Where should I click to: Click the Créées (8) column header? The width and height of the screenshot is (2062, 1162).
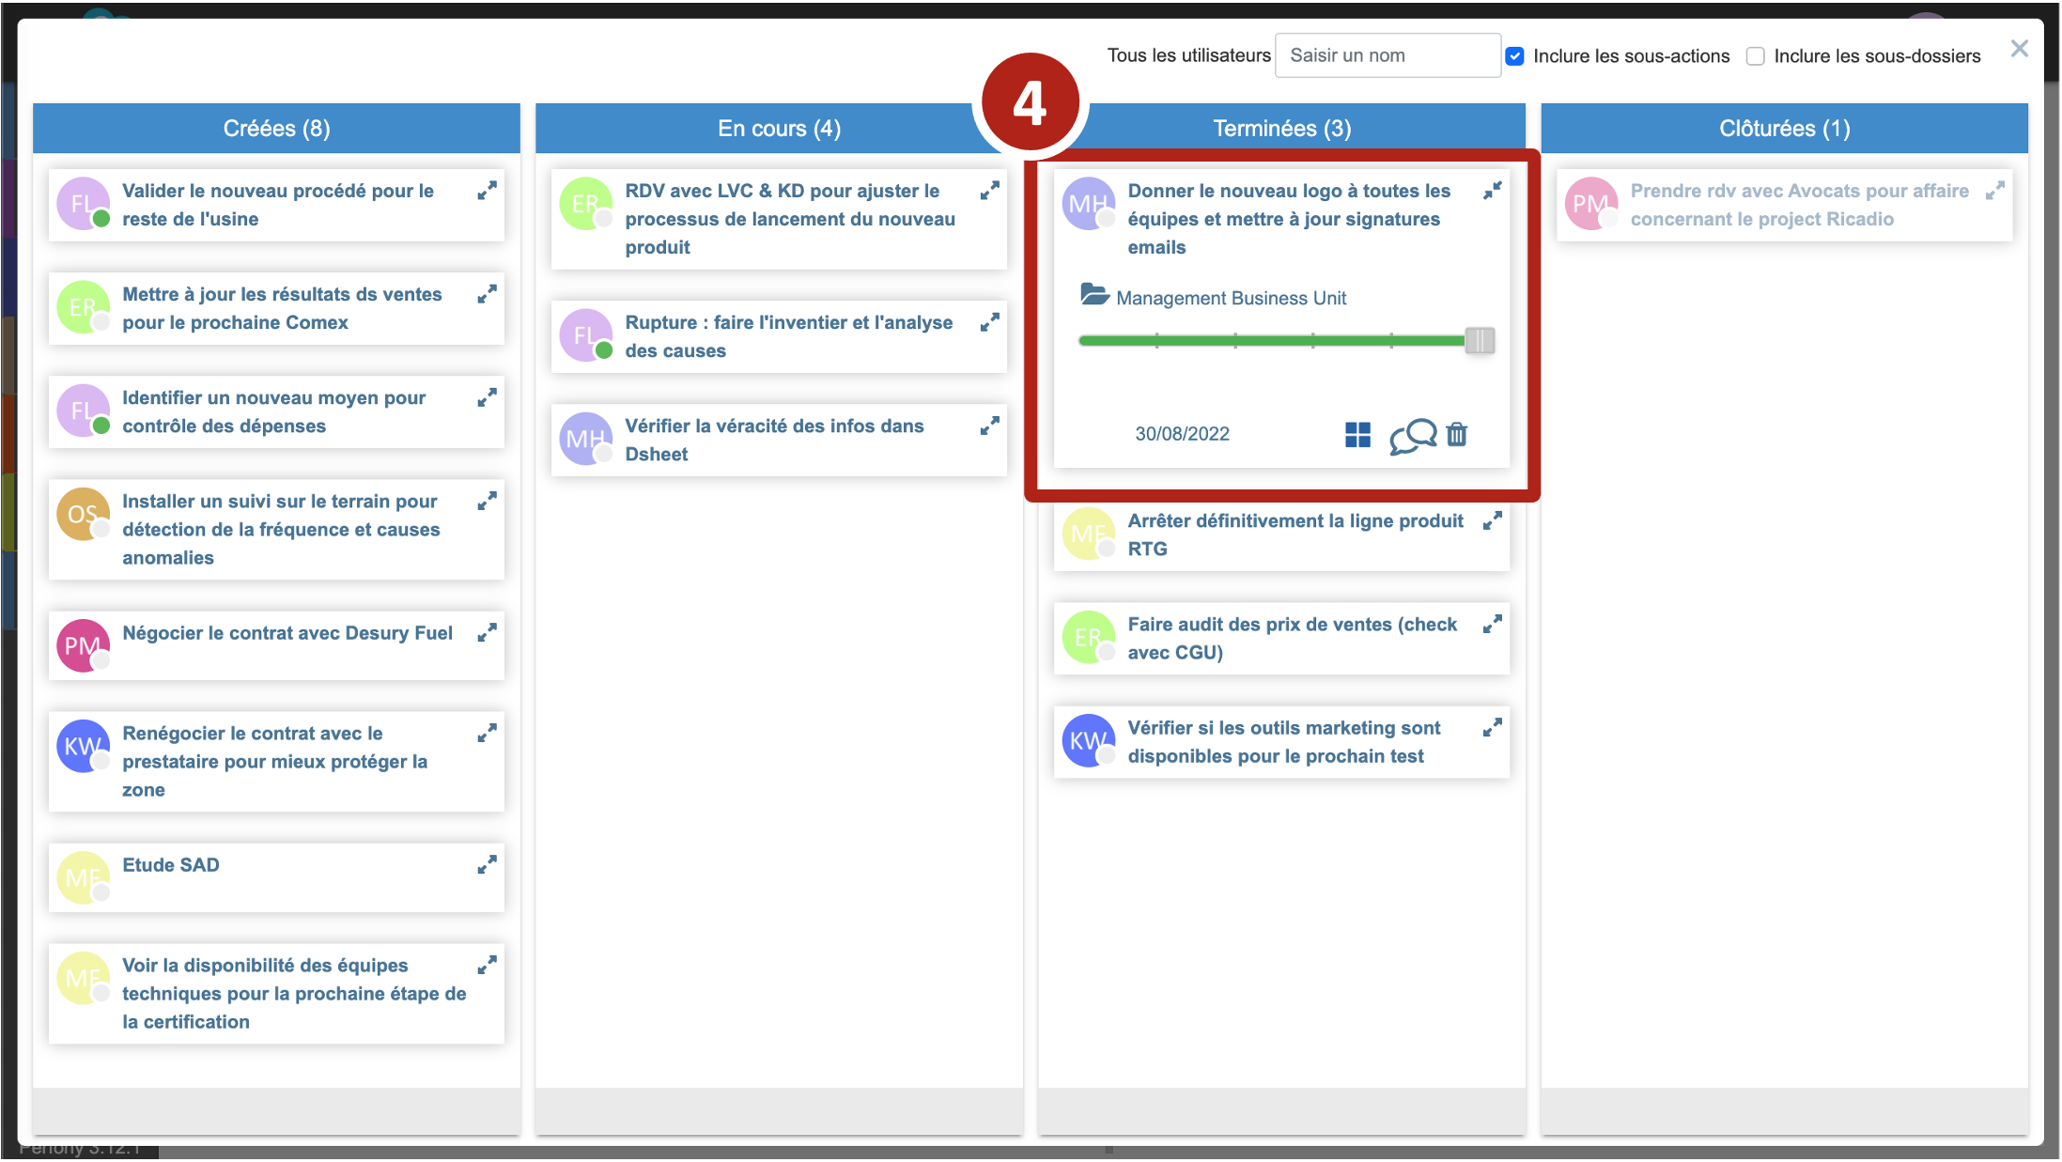276,129
